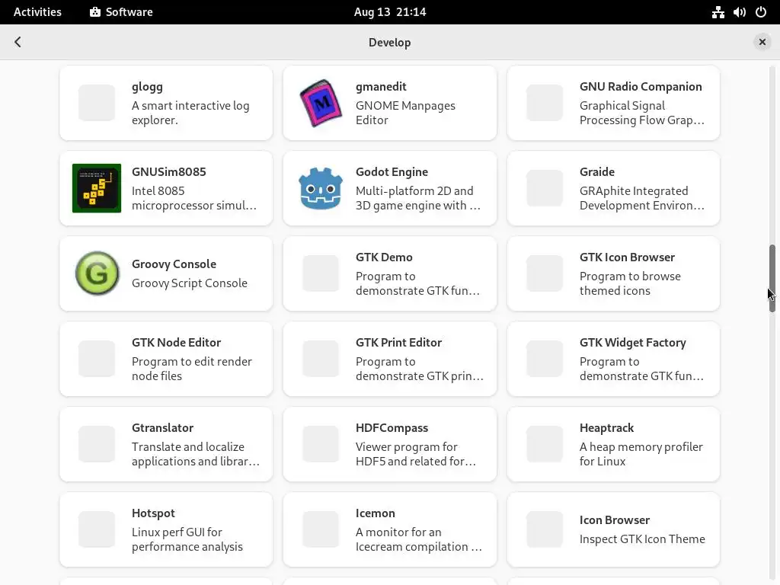Close the Software window
The height and width of the screenshot is (585, 780).
point(762,43)
